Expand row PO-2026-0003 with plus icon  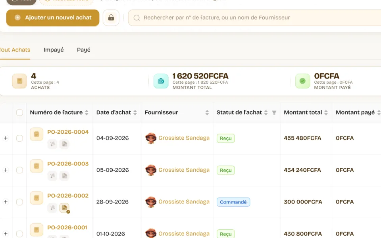pos(6,170)
